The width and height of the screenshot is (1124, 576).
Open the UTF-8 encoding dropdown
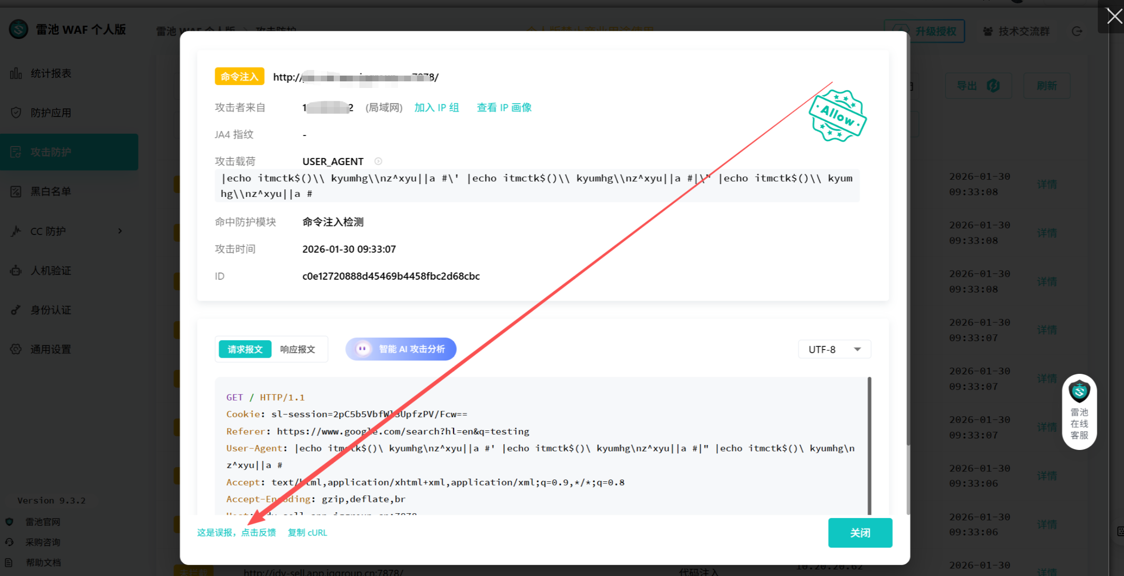pyautogui.click(x=834, y=349)
